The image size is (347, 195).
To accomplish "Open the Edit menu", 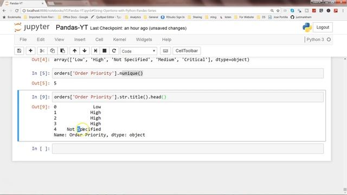I will pos(41,40).
